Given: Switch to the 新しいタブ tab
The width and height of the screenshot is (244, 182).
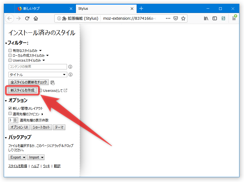Looking at the screenshot, I should [45, 9].
